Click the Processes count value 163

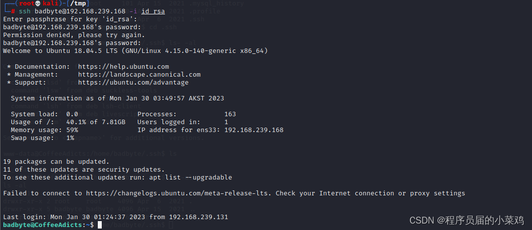click(x=230, y=114)
